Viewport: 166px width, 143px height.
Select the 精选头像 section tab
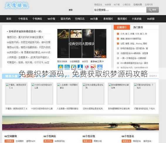coord(11,76)
